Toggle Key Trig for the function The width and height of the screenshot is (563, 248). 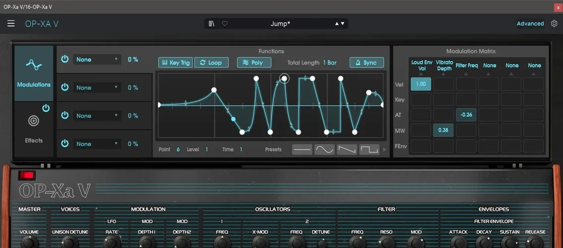(x=176, y=62)
